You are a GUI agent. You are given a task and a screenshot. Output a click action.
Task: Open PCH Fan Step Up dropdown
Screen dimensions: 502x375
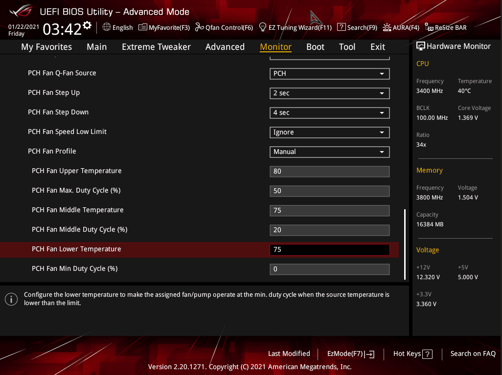click(329, 93)
